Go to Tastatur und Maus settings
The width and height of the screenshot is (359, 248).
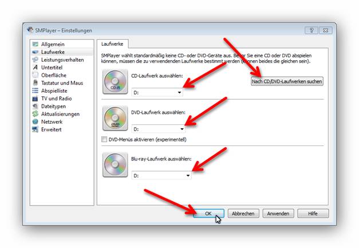[62, 83]
